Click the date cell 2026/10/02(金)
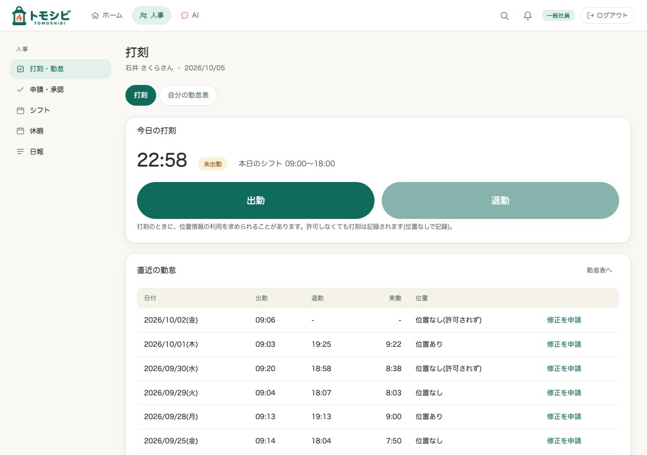 pos(171,320)
